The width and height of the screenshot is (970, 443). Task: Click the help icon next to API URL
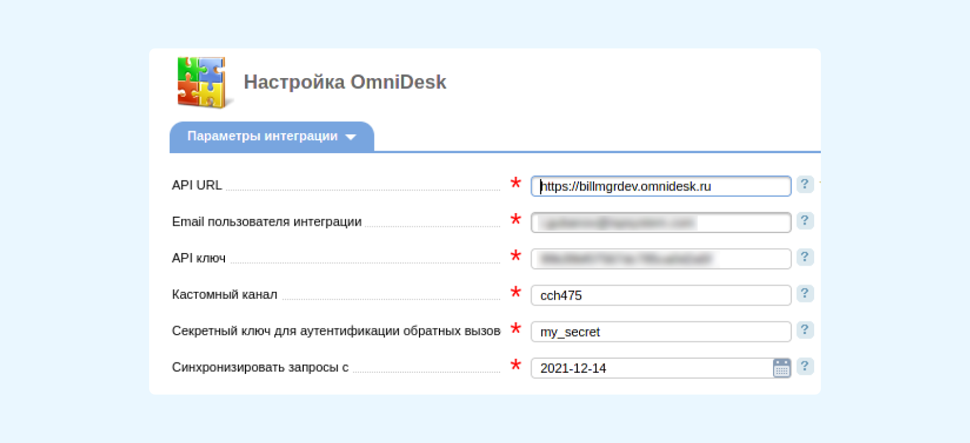pos(804,184)
